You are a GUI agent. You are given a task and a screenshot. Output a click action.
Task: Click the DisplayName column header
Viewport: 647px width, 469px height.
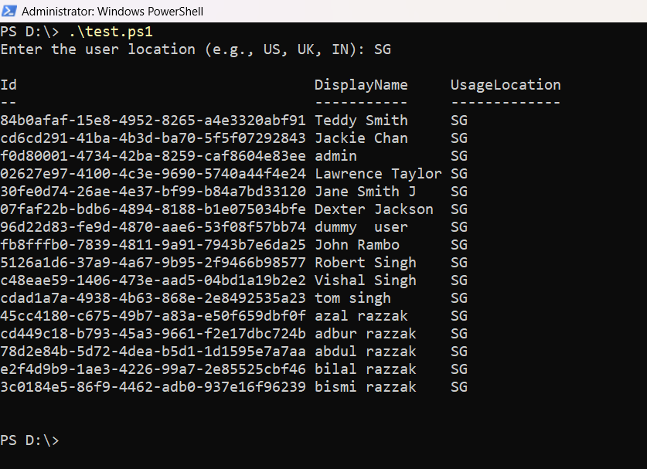[x=361, y=85]
